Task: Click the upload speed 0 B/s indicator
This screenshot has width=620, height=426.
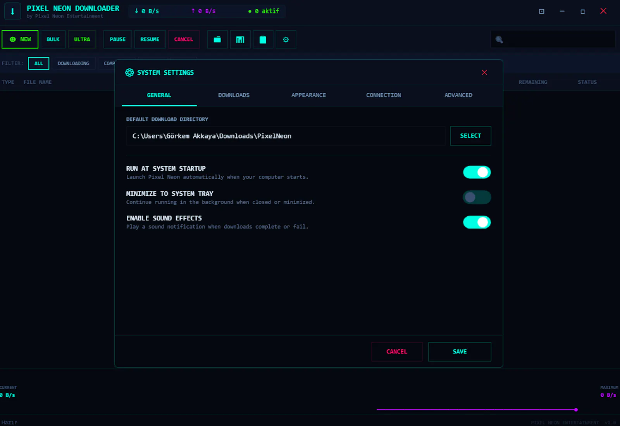Action: click(203, 11)
